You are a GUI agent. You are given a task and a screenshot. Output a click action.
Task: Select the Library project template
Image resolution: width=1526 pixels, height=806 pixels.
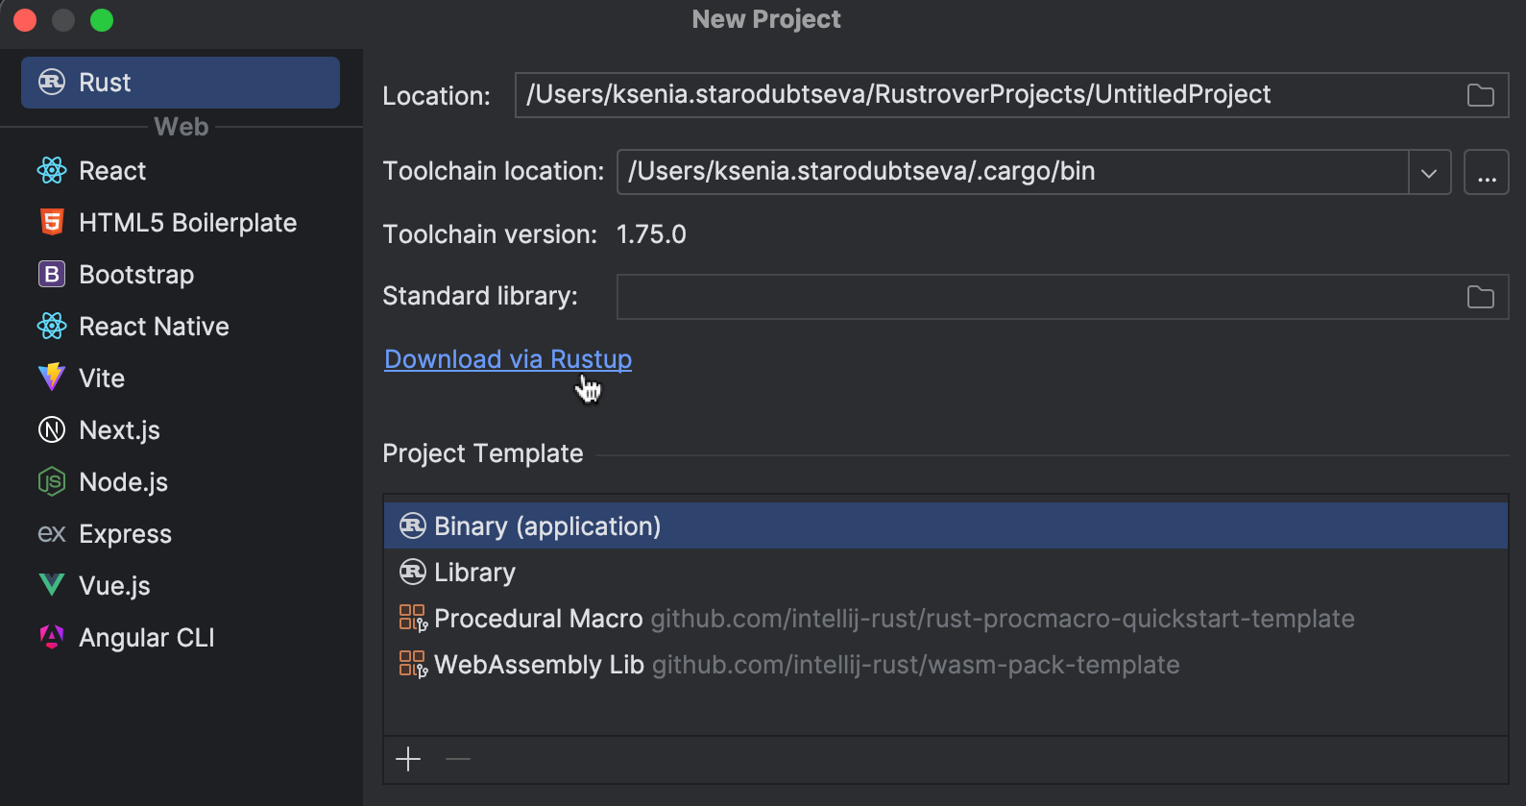click(x=474, y=573)
